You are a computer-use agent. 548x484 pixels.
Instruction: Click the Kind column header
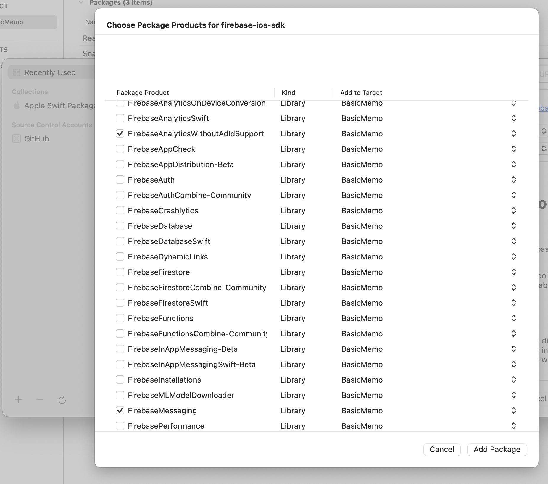coord(288,93)
